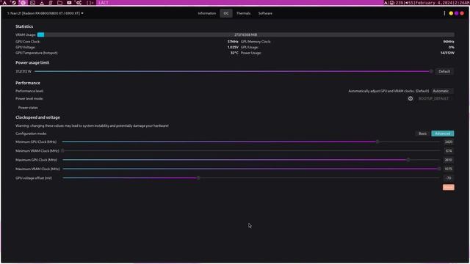
Task: Click the Statistics heading
Action: pyautogui.click(x=24, y=26)
